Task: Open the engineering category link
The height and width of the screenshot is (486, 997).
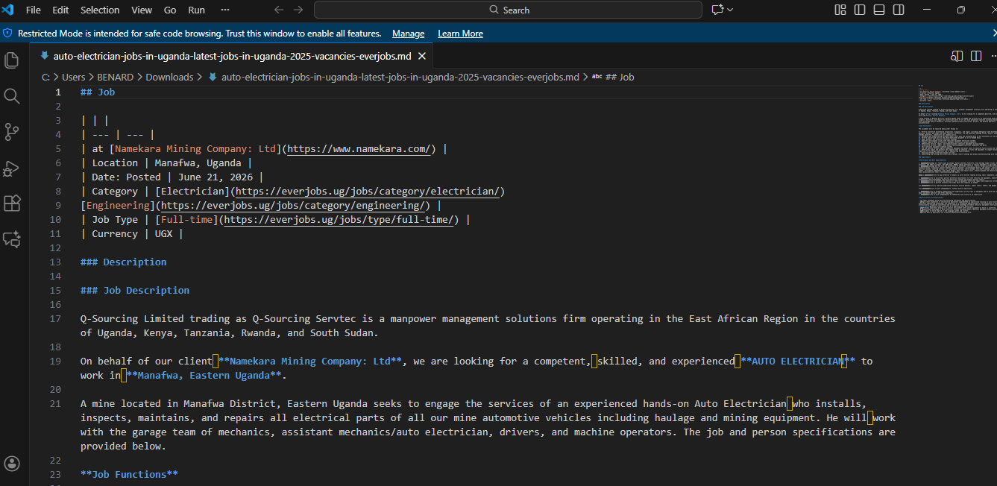Action: click(x=292, y=206)
